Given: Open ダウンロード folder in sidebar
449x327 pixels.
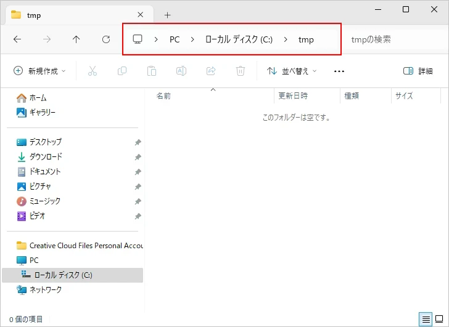Looking at the screenshot, I should coord(46,156).
